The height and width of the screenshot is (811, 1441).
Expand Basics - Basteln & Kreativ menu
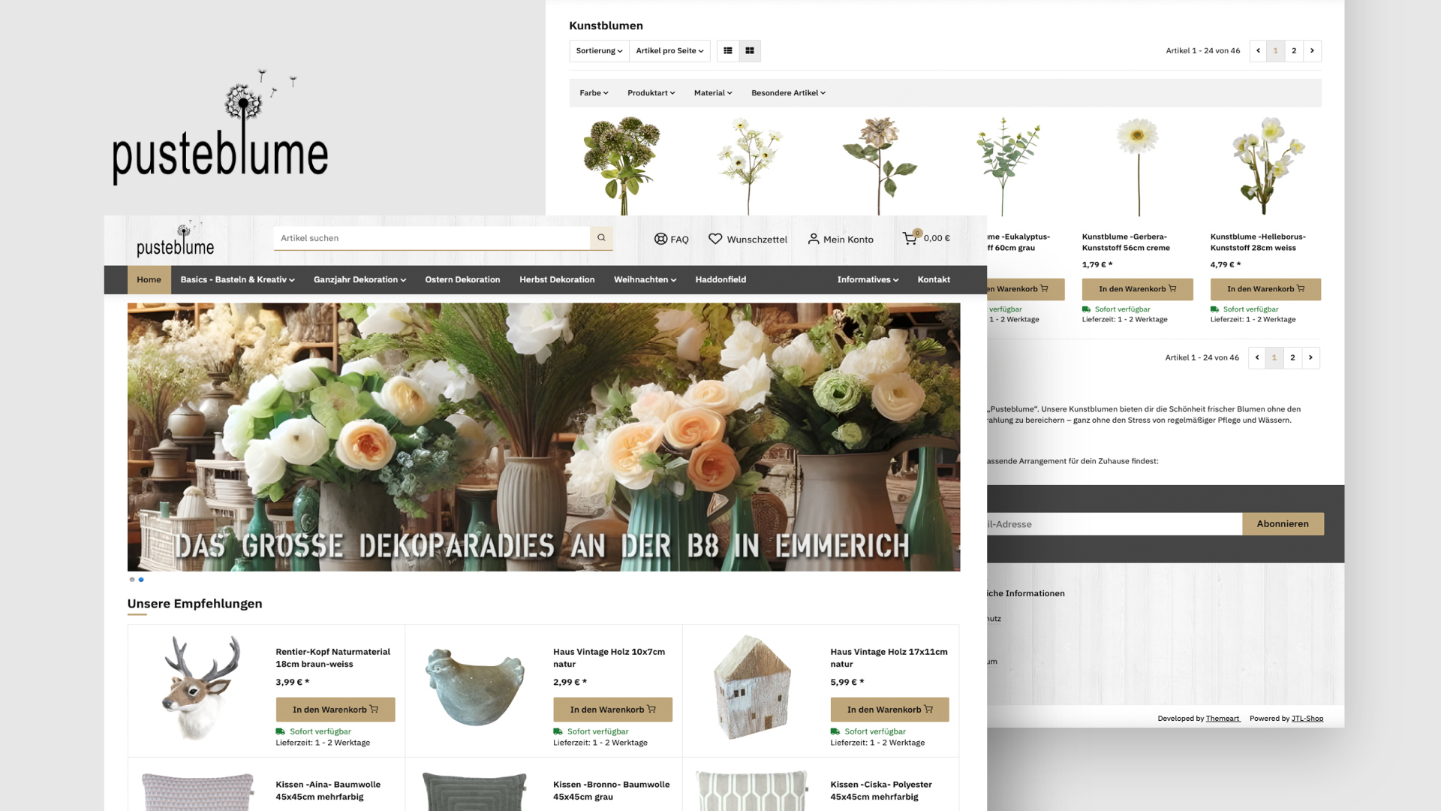(x=237, y=279)
